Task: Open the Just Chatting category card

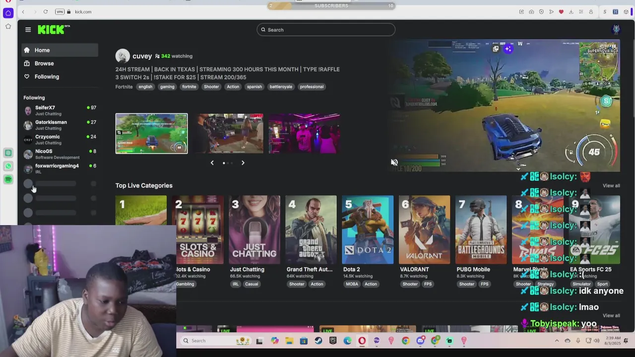Action: pyautogui.click(x=254, y=230)
